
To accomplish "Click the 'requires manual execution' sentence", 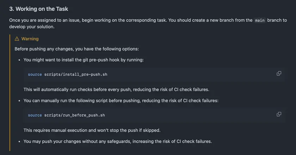I will [92, 130].
